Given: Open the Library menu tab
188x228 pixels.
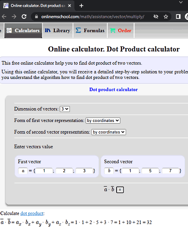Looking at the screenshot, I should [58, 30].
